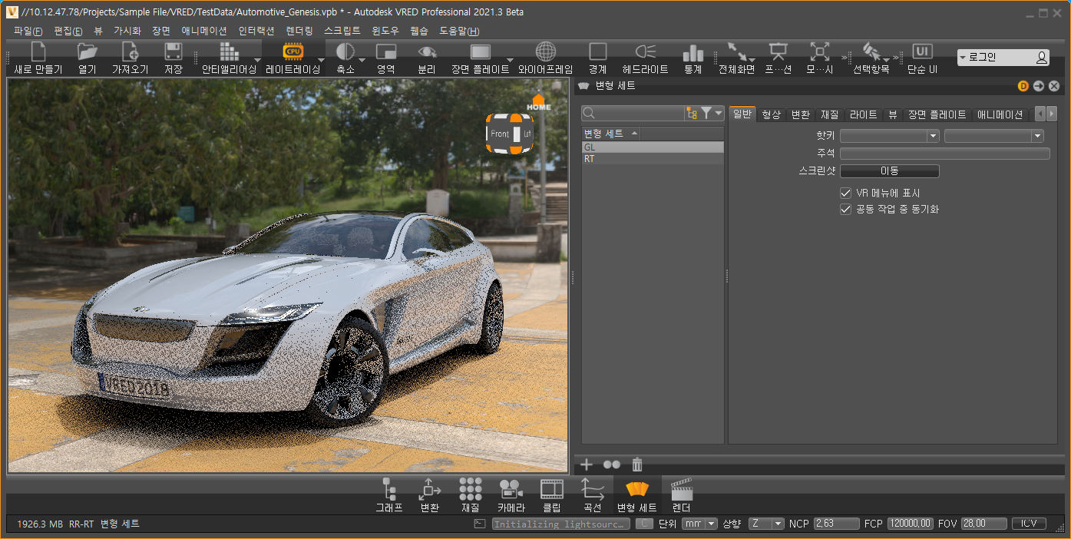This screenshot has width=1071, height=539.
Task: Open the 그래프 scene graph icon
Action: [389, 489]
